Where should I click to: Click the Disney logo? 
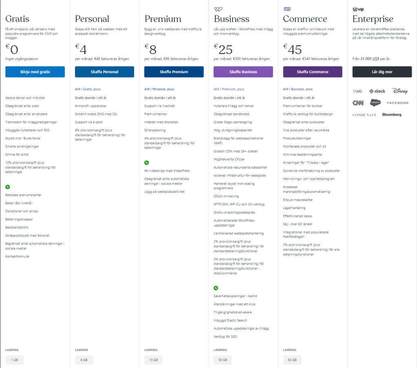(400, 91)
